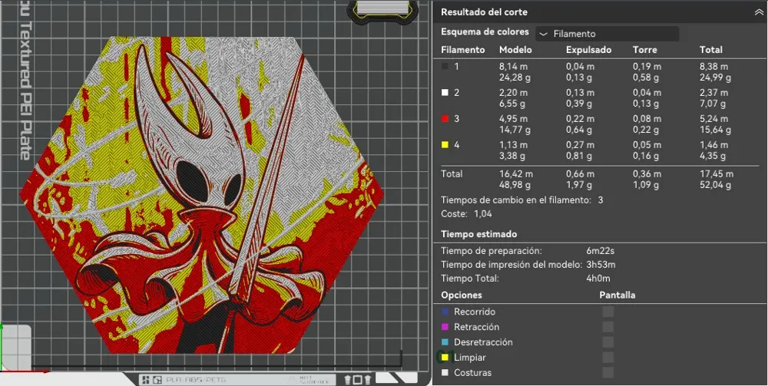The image size is (768, 386).
Task: Click the red color swatch of filament 3
Action: click(x=445, y=118)
